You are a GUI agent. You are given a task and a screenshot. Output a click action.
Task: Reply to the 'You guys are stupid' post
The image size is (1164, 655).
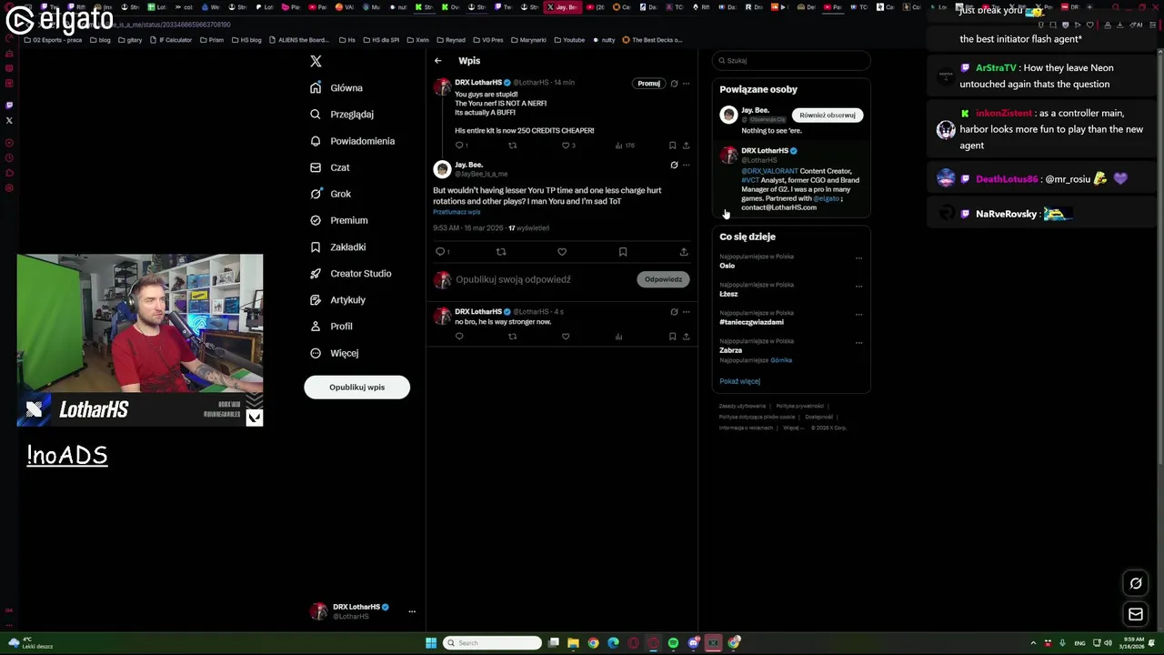click(460, 146)
